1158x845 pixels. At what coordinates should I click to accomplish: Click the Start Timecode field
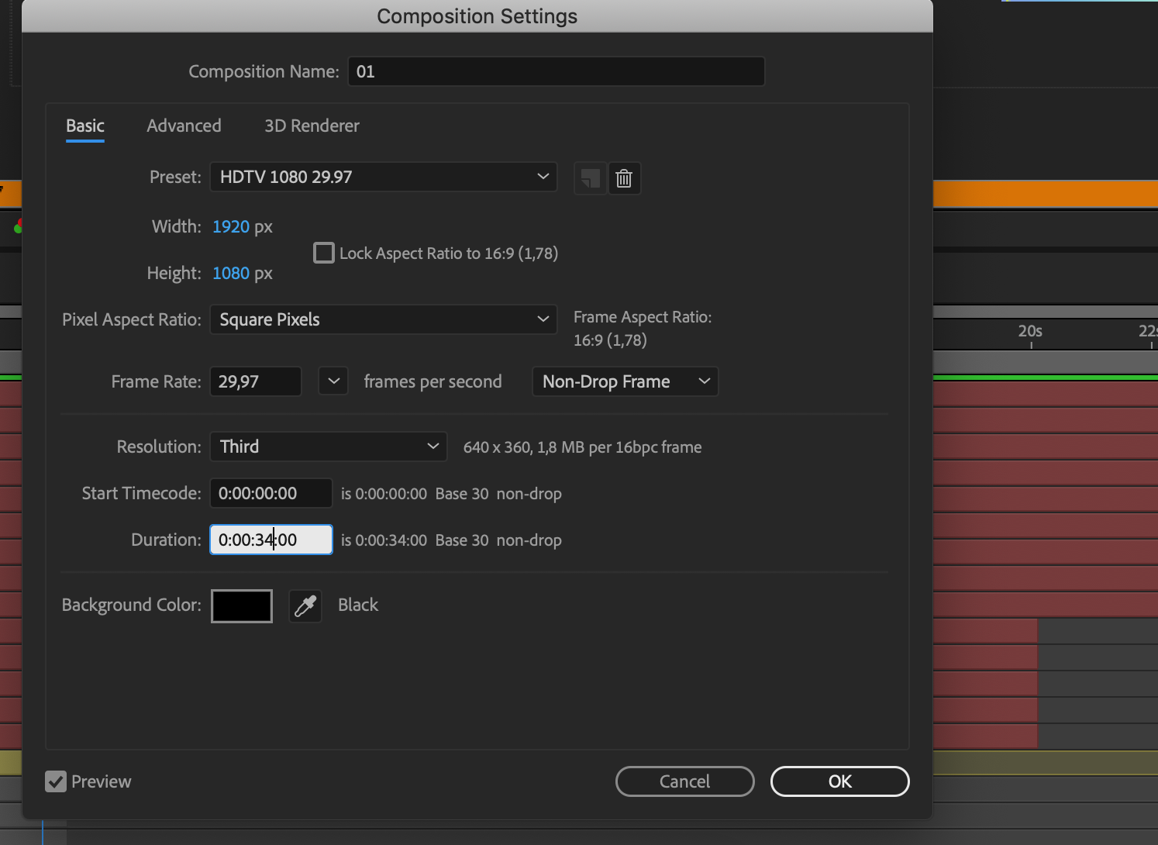click(x=271, y=493)
